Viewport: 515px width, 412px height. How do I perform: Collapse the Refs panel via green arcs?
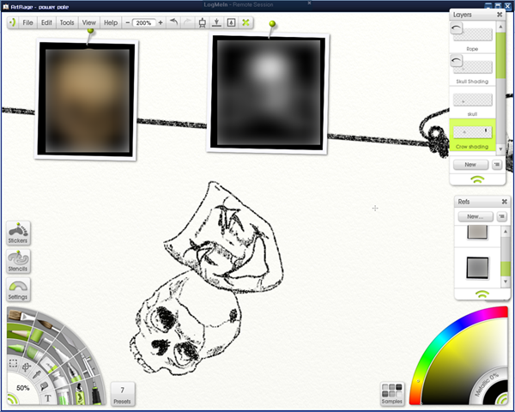point(482,294)
